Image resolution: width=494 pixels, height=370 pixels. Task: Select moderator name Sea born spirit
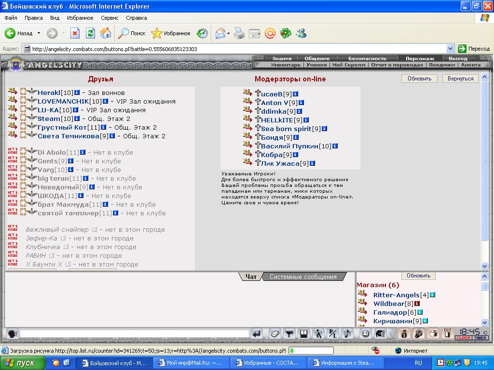pyautogui.click(x=286, y=129)
